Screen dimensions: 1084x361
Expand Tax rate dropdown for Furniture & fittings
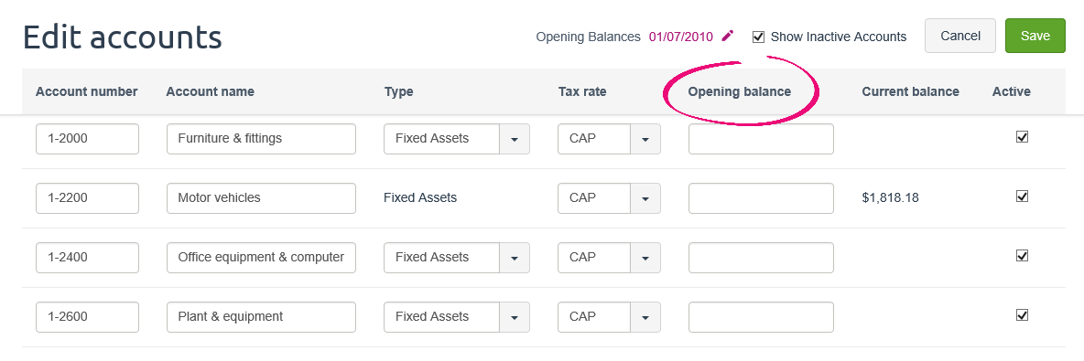[645, 139]
